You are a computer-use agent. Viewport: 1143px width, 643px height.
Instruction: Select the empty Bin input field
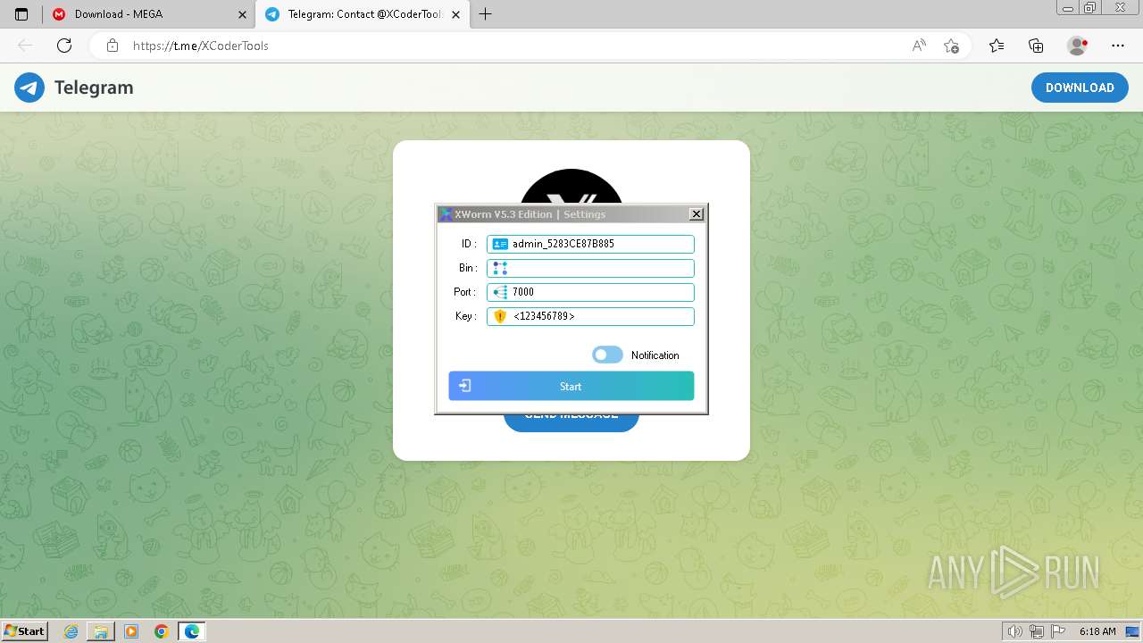click(590, 268)
